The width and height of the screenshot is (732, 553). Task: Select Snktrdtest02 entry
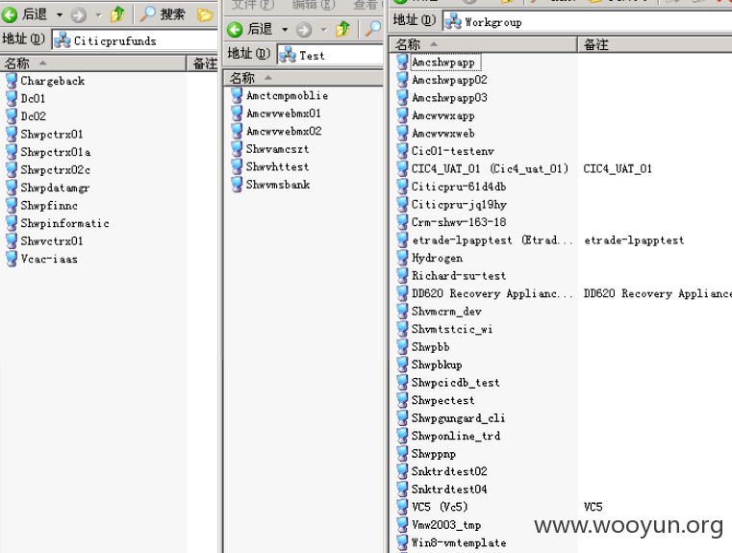[x=449, y=471]
